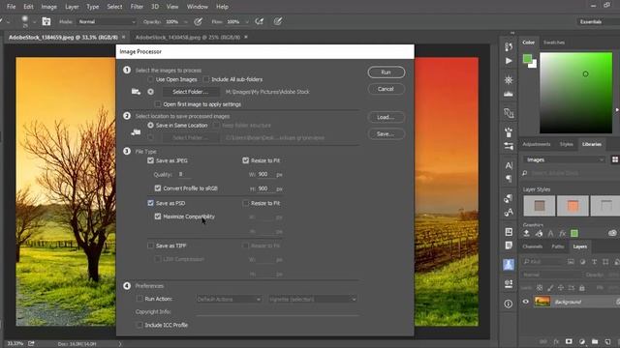Screen dimensions: 620x348
Task: Check Include All sub-folders
Action: click(x=206, y=79)
